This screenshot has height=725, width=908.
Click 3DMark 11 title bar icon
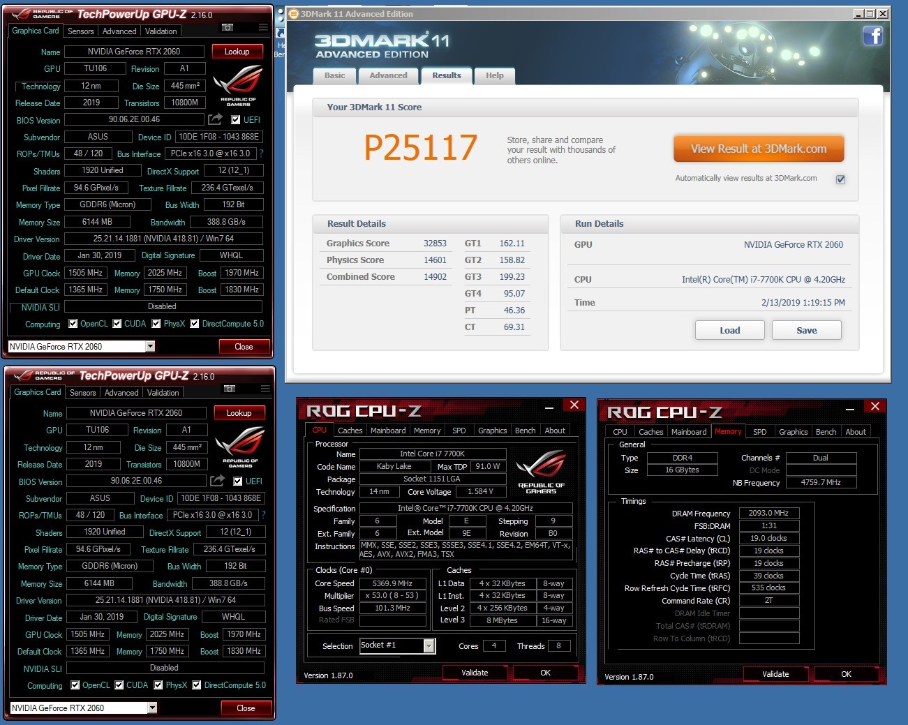[294, 13]
